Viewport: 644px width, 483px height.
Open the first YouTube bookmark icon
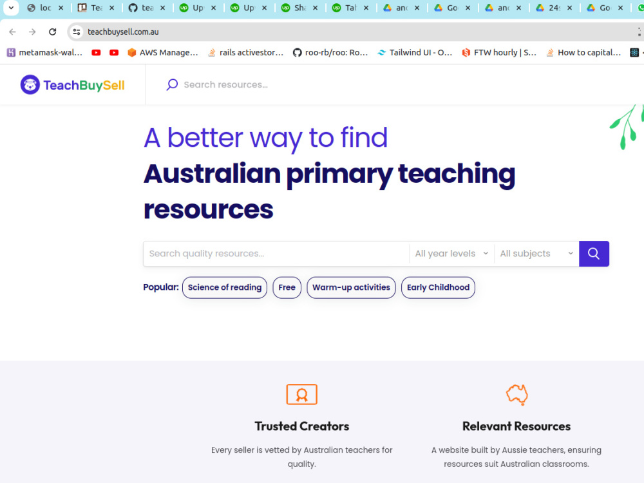tap(96, 53)
